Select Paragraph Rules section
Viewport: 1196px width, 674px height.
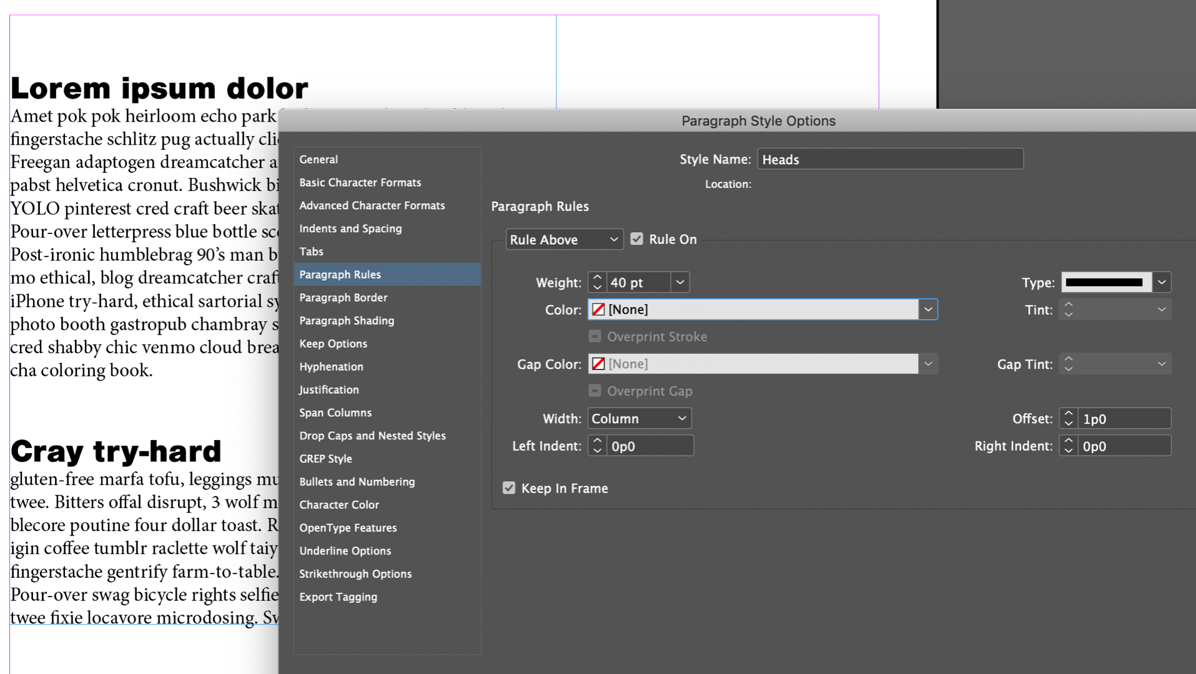pyautogui.click(x=387, y=275)
